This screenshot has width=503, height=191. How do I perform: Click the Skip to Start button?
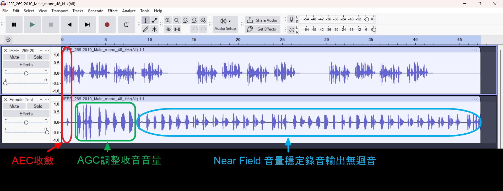click(69, 25)
